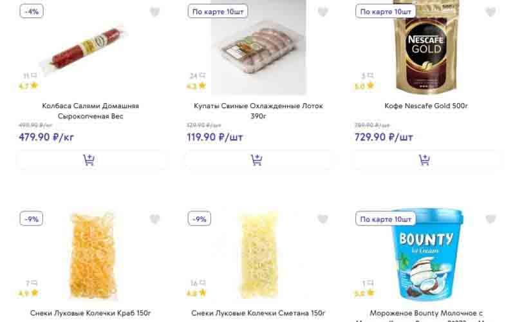Add Nescafe Gold coffee to cart
This screenshot has width=515, height=322.
point(425,160)
